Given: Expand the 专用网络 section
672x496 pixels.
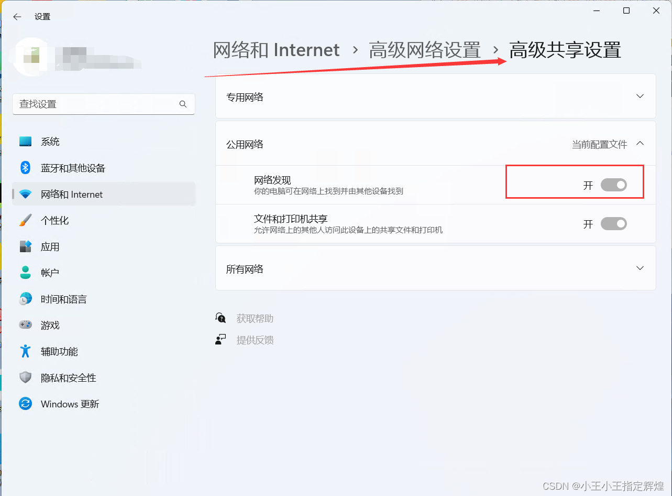Looking at the screenshot, I should coord(640,96).
